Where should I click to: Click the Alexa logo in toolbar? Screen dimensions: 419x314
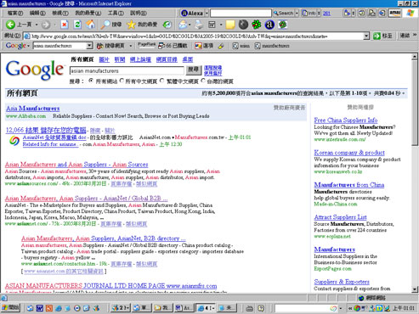coord(192,13)
